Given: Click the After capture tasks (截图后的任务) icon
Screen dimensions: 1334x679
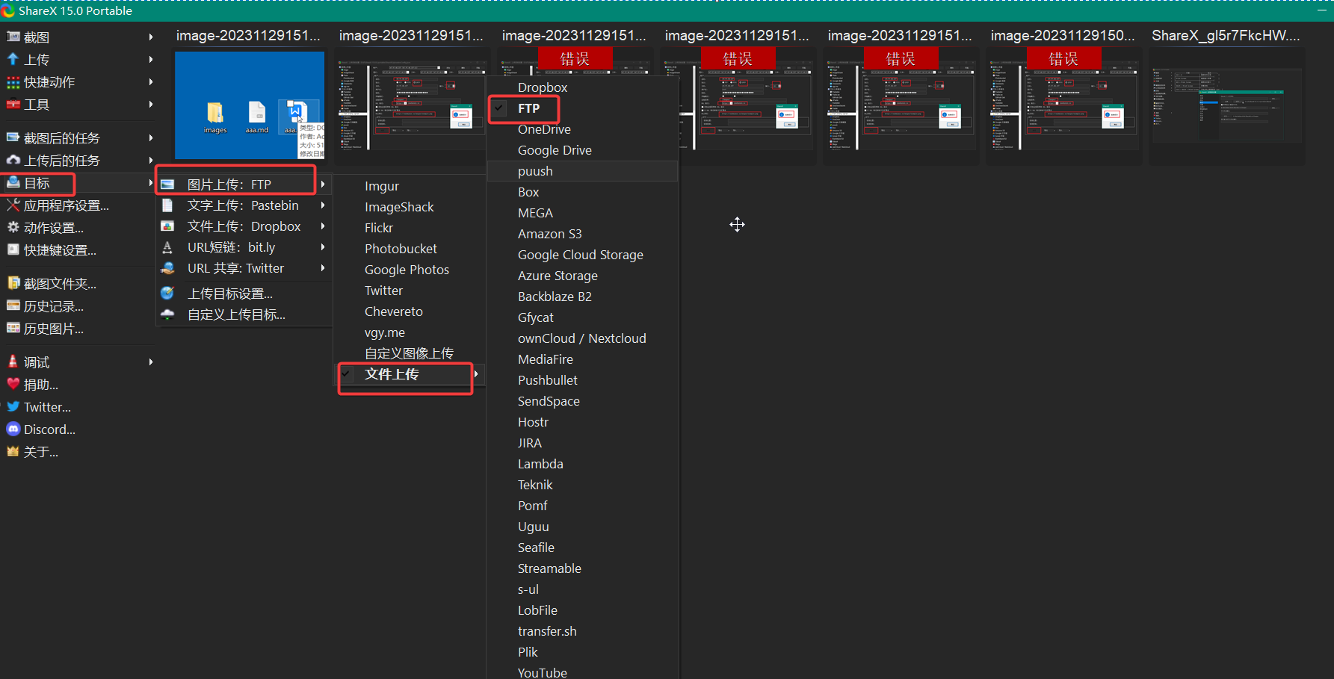Looking at the screenshot, I should (13, 137).
